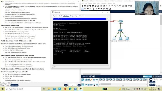Add Simple PDU envelope tool
This screenshot has height=91, width=162.
[x=107, y=9]
